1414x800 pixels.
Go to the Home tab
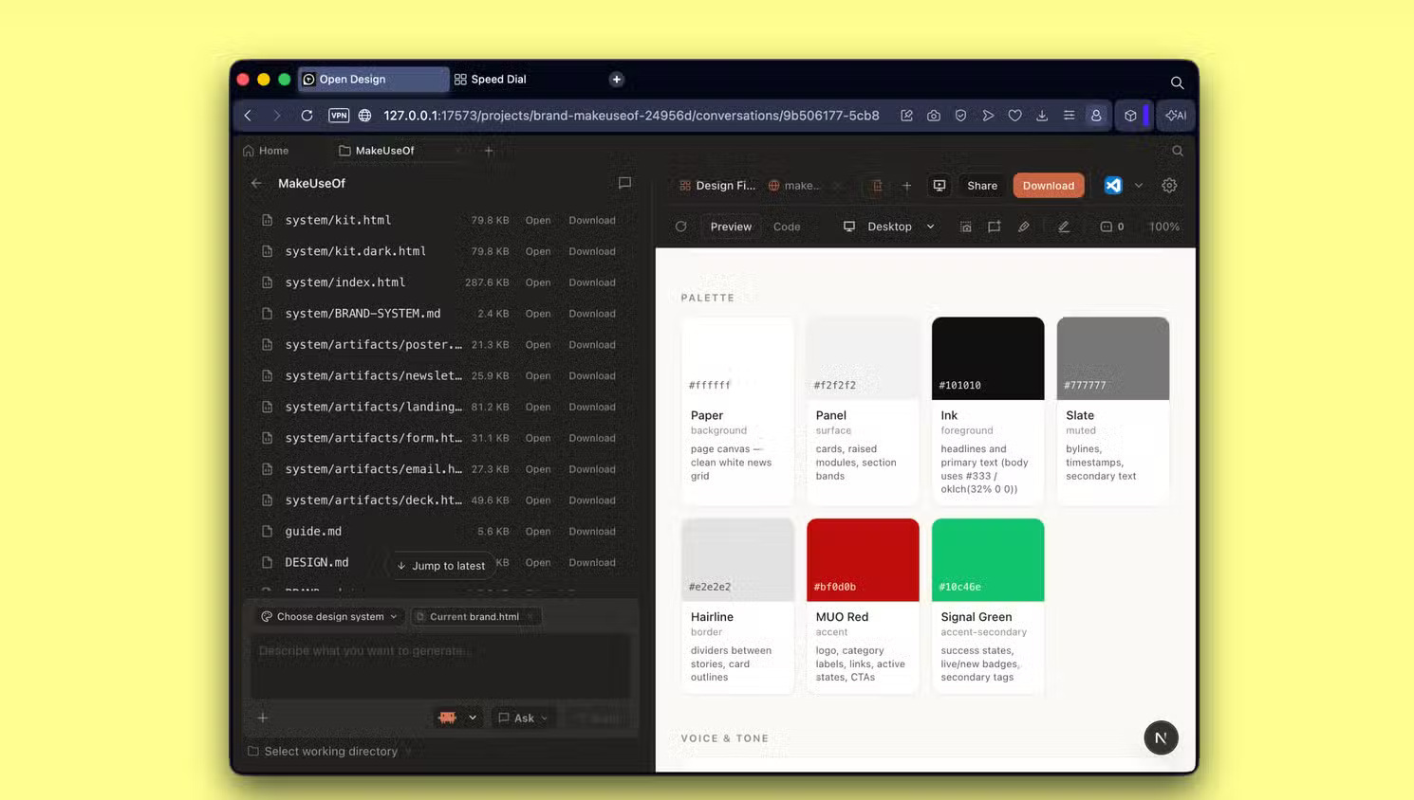(x=266, y=151)
